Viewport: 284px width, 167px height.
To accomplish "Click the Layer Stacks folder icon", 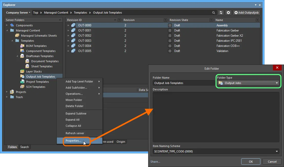I will [x=22, y=71].
